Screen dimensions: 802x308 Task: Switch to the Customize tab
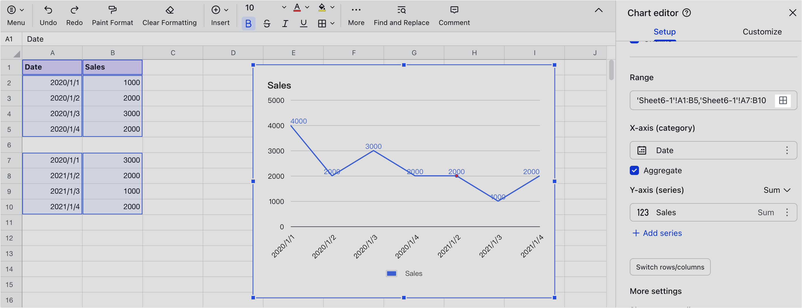tap(762, 32)
